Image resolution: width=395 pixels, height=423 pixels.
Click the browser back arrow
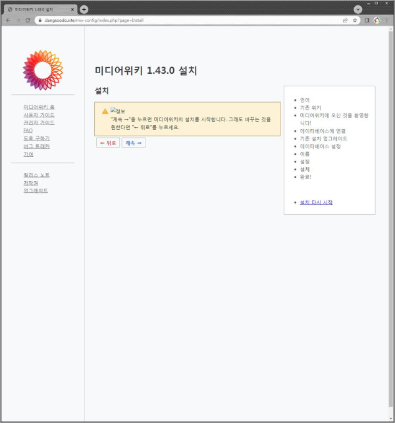8,20
